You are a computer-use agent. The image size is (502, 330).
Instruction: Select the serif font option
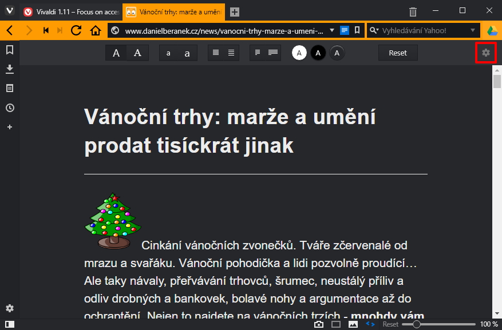(x=138, y=53)
